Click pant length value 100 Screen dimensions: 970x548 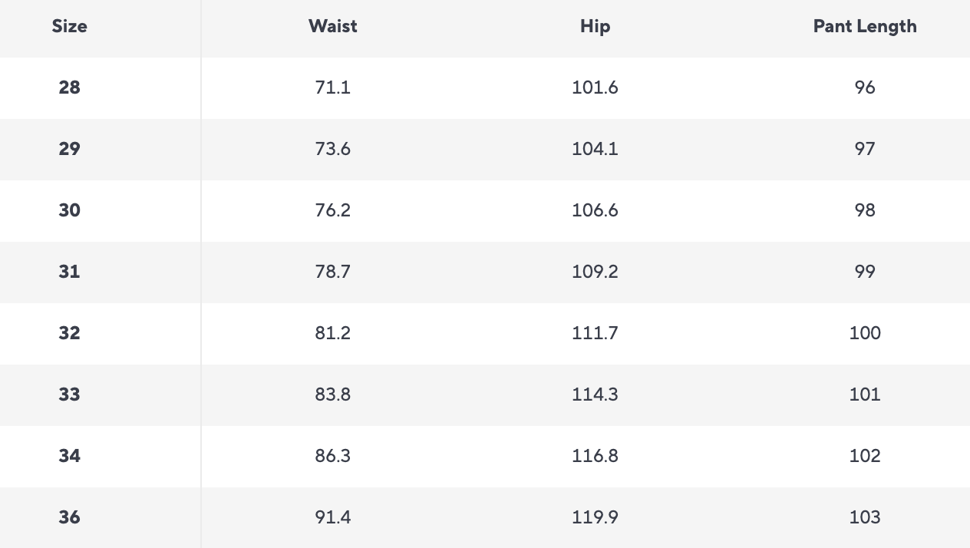pyautogui.click(x=864, y=333)
